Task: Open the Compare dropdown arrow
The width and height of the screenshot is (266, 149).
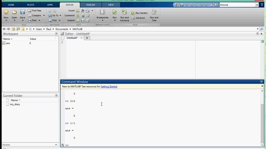Action: click(x=44, y=16)
